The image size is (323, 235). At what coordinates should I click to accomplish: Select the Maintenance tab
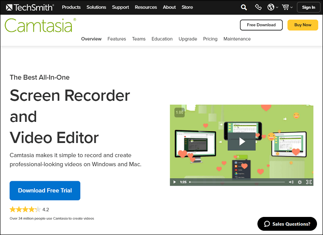coord(237,39)
